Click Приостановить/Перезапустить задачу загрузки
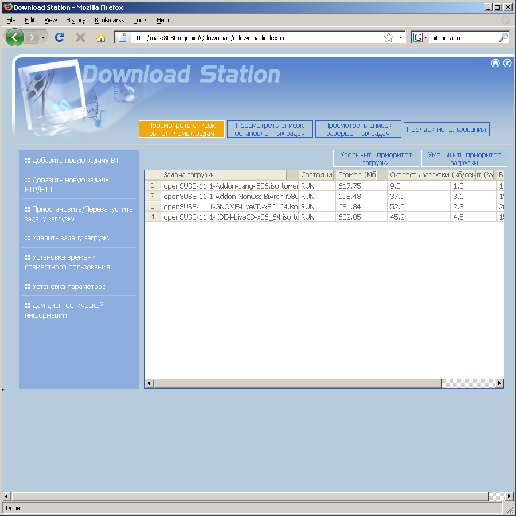This screenshot has height=516, width=516. click(x=79, y=214)
